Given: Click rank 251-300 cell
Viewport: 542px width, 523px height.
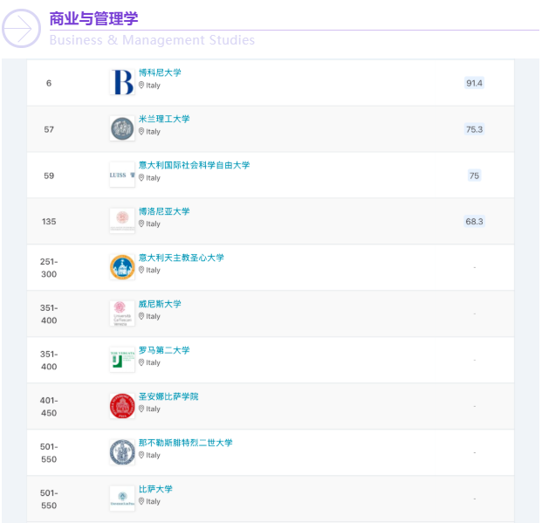Looking at the screenshot, I should coord(49,268).
